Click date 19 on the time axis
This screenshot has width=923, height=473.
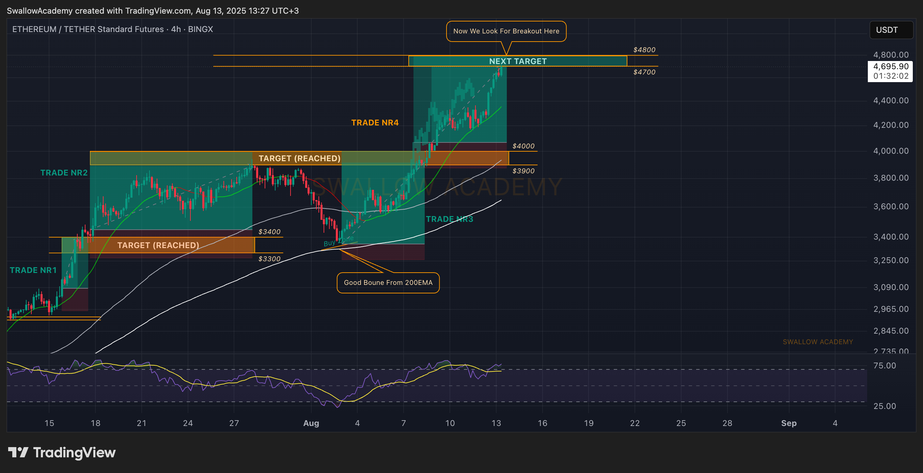[589, 423]
